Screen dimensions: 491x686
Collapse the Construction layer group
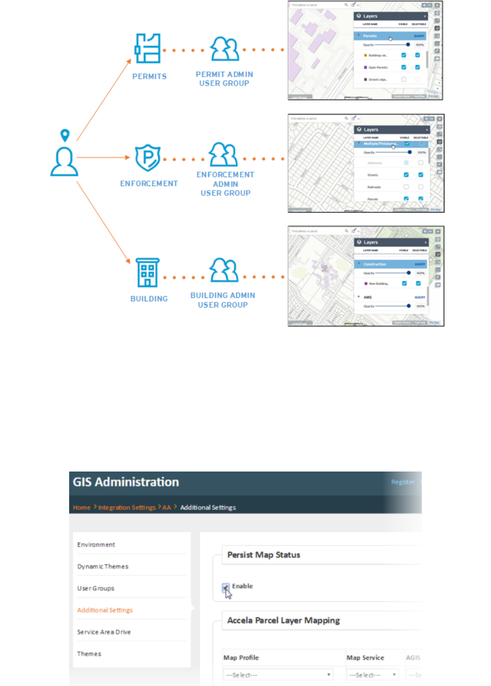pyautogui.click(x=358, y=264)
